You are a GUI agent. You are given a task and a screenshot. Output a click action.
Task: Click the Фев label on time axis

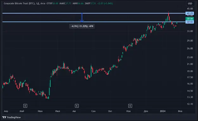(x=180, y=111)
